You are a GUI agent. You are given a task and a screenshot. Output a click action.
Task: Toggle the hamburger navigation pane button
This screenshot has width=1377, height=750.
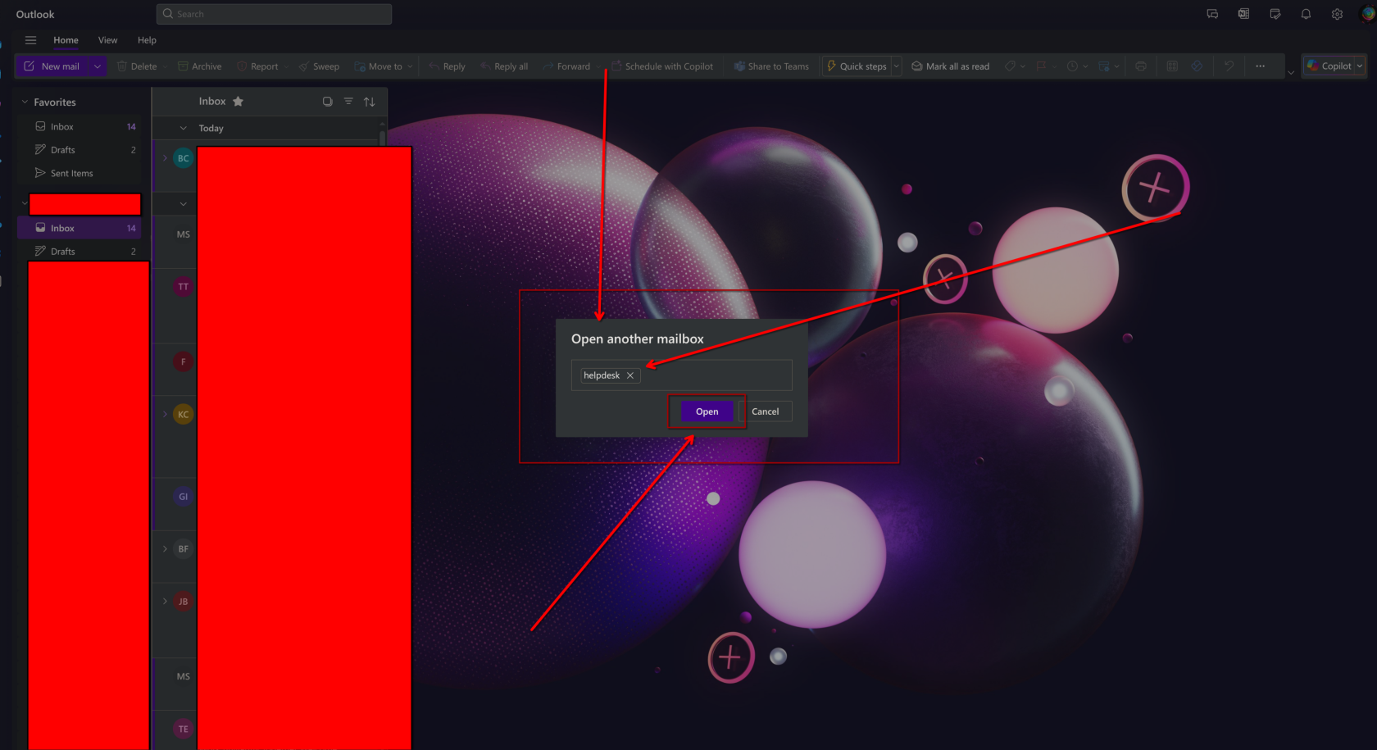30,40
